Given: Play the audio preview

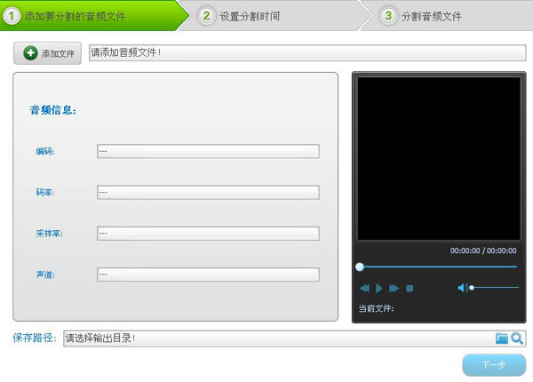Looking at the screenshot, I should click(x=379, y=288).
